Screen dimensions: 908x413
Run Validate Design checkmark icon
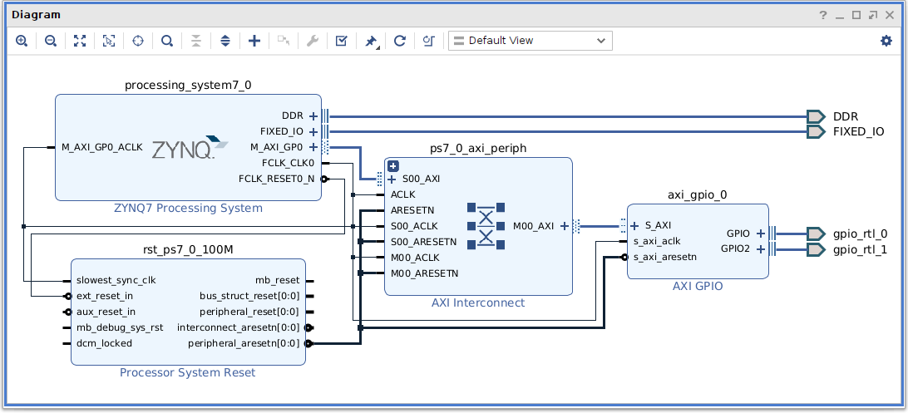(341, 41)
